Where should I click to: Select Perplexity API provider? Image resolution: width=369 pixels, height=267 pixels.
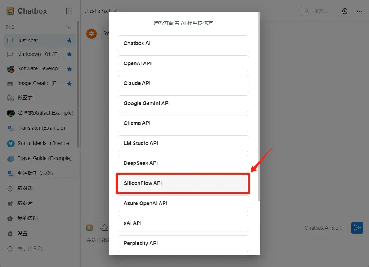click(x=183, y=244)
